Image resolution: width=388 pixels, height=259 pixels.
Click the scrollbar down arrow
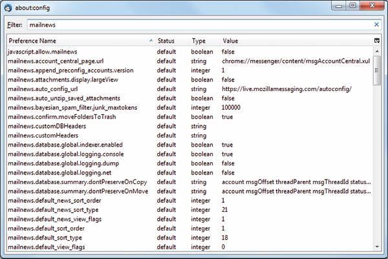tap(376, 247)
